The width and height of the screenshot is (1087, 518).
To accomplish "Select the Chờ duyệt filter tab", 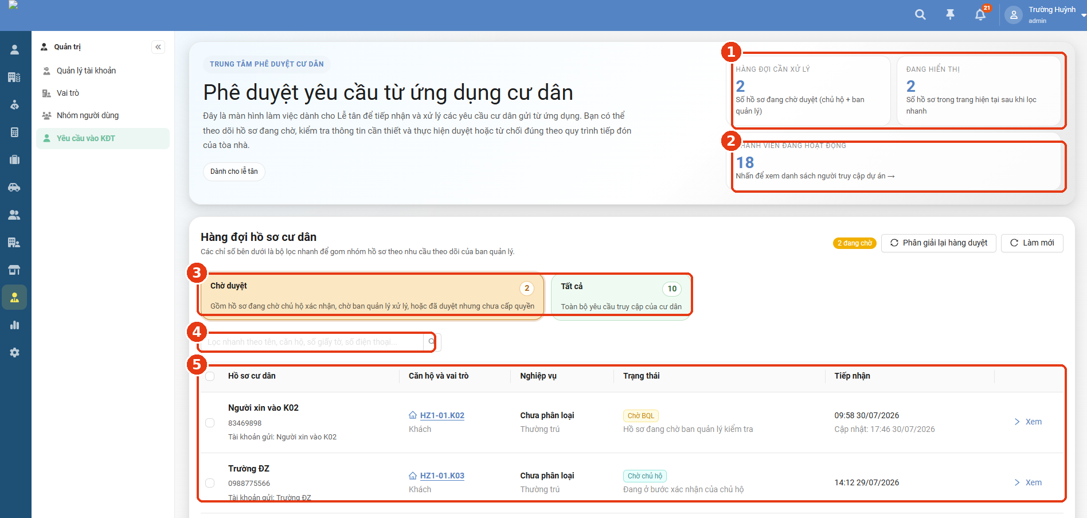I will [x=373, y=295].
